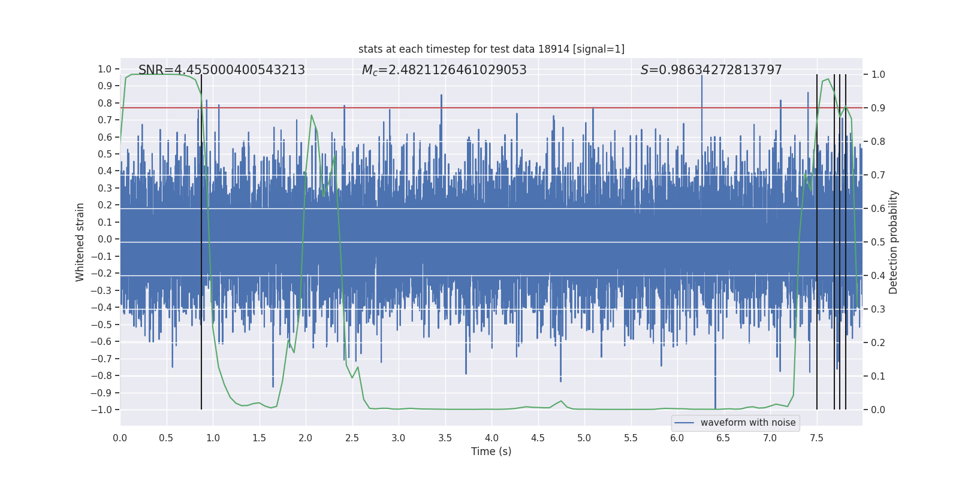Click the plot title mentioning test data 18914
Image resolution: width=959 pixels, height=479 pixels.
click(x=491, y=49)
